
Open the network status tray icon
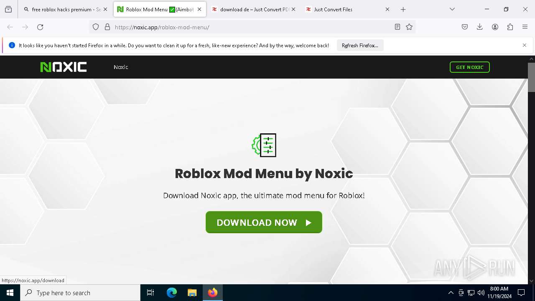click(471, 293)
